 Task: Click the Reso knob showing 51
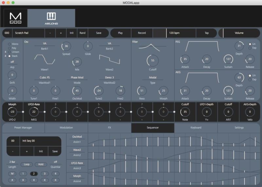142,91
